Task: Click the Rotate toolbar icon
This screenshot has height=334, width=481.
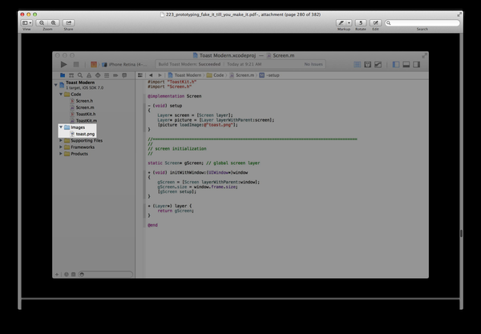Action: point(361,23)
